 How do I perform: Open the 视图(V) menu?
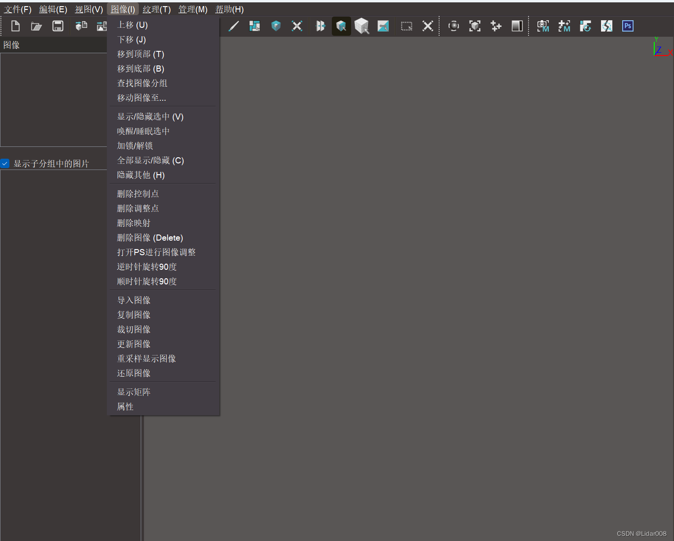click(89, 9)
